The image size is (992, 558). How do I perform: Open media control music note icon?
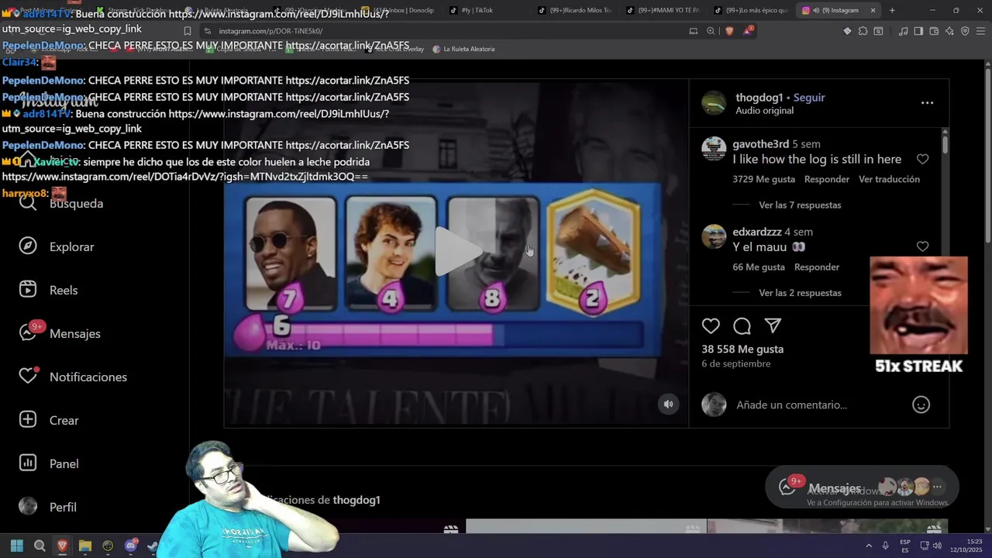(903, 31)
